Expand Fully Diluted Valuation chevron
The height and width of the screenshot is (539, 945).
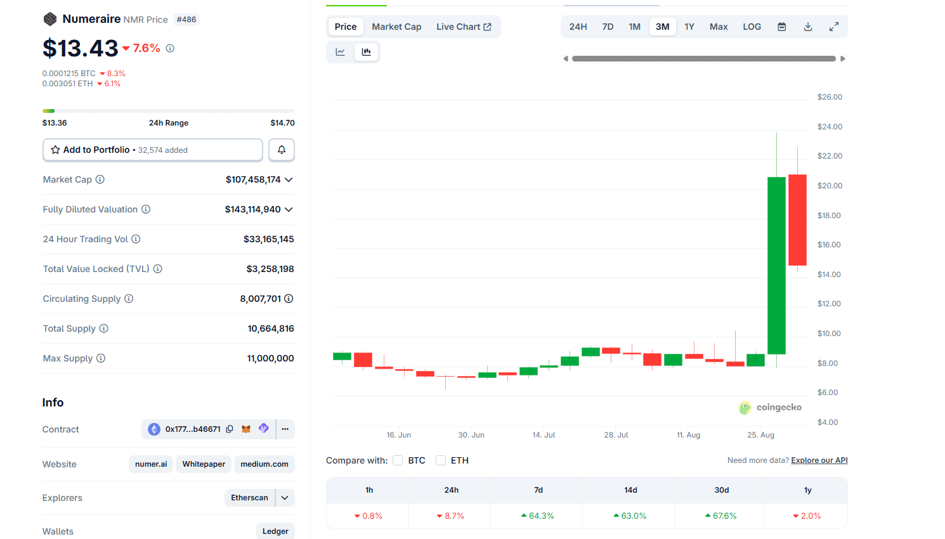point(289,209)
